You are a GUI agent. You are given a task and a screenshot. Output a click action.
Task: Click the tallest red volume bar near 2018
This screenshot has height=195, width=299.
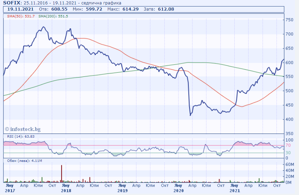click(61, 174)
